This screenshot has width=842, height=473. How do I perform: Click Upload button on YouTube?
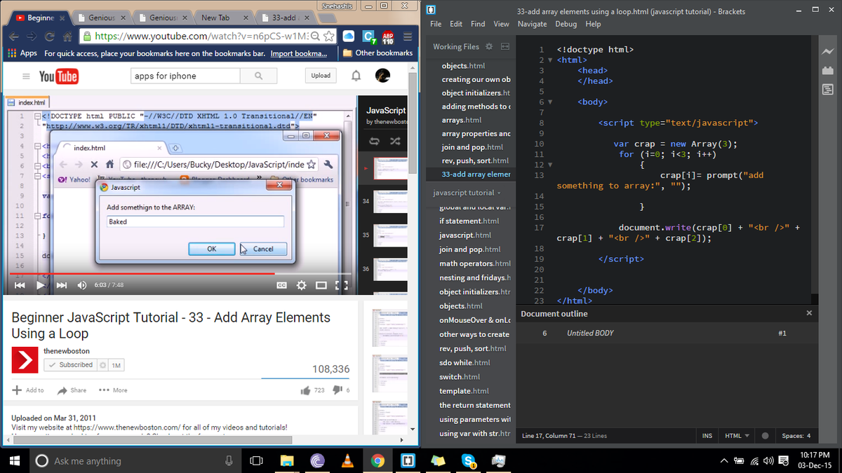(321, 76)
